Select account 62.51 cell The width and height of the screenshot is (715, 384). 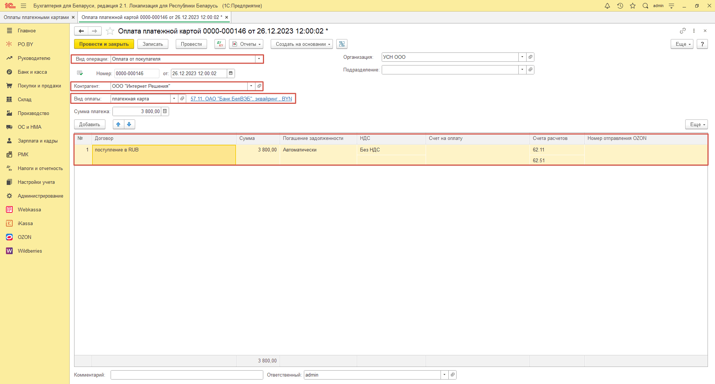[557, 160]
